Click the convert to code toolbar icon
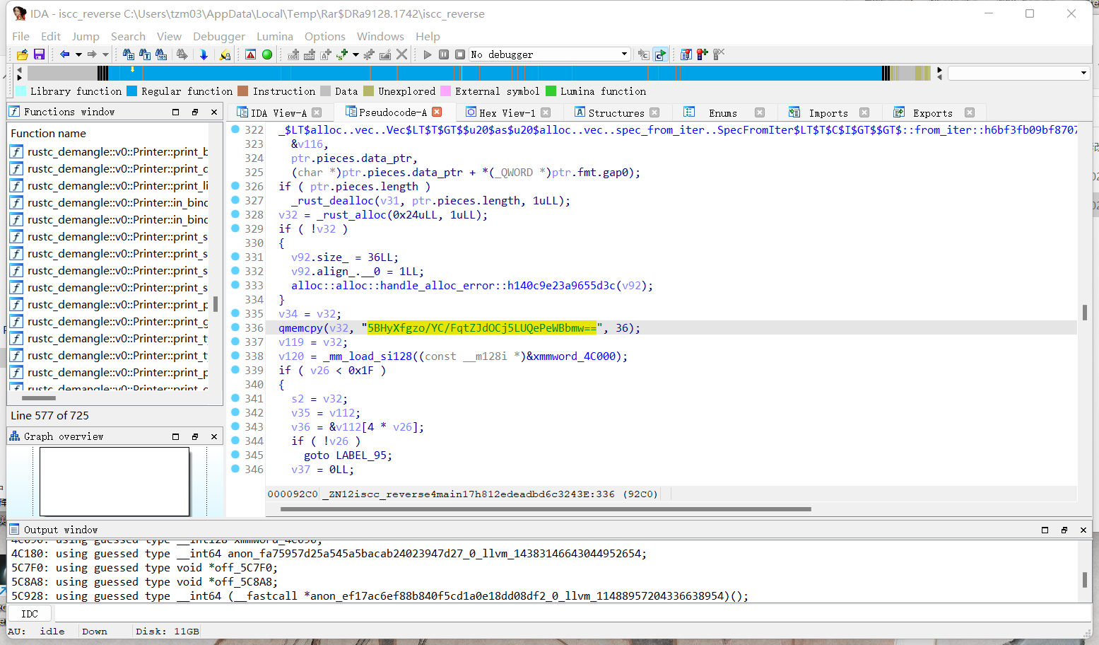The height and width of the screenshot is (645, 1099). [x=293, y=54]
